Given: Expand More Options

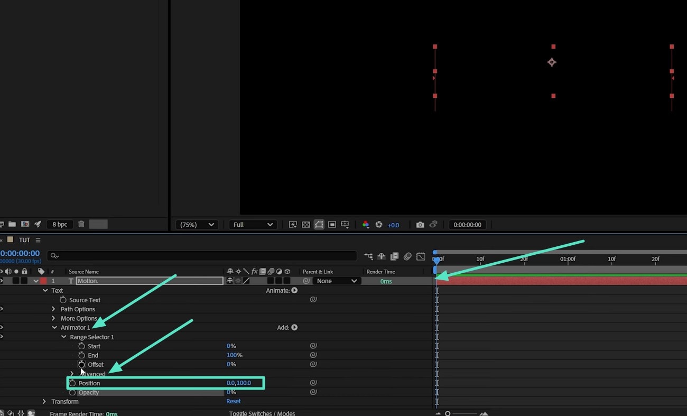Looking at the screenshot, I should pyautogui.click(x=53, y=318).
